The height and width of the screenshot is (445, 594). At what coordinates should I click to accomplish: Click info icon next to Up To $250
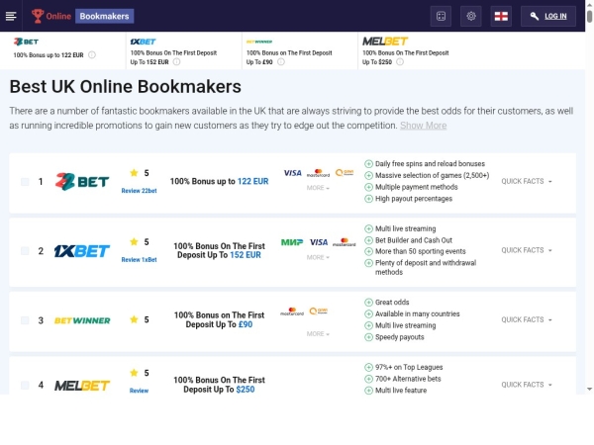pyautogui.click(x=400, y=61)
